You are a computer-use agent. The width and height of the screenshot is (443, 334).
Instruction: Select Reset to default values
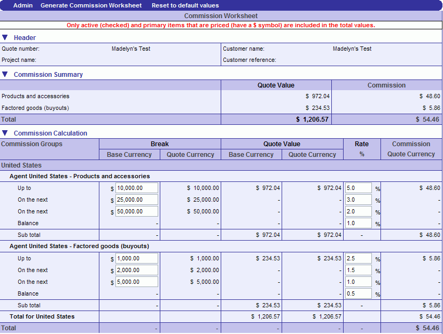(185, 5)
